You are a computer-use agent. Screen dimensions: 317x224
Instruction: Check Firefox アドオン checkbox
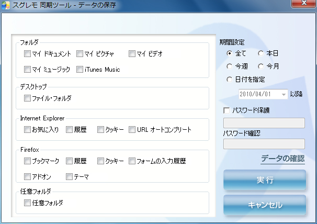coord(27,177)
